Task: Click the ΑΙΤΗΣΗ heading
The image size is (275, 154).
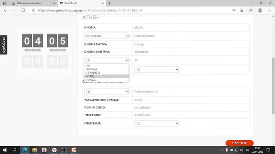Action: tap(91, 17)
